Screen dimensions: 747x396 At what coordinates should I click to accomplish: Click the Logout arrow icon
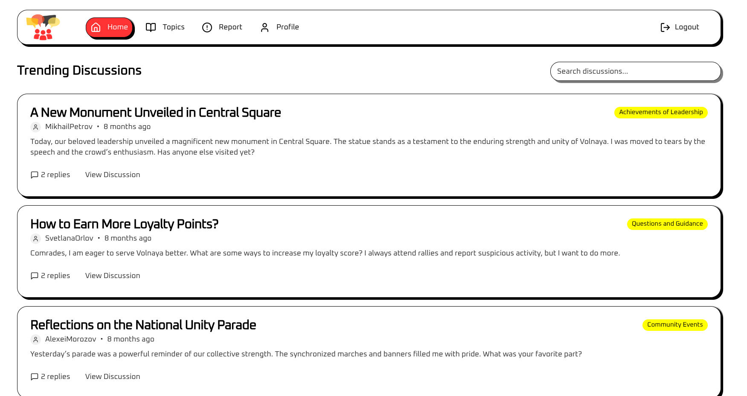[665, 27]
